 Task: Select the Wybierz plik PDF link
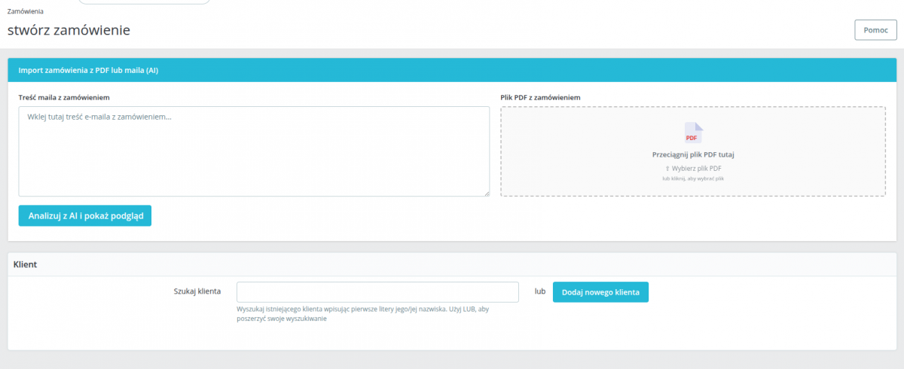pos(696,169)
